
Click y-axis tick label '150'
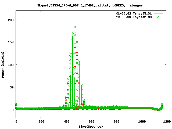coord(11,42)
